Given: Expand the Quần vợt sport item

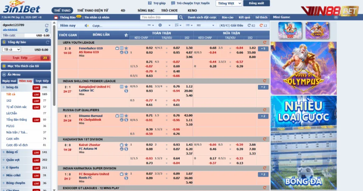Looking at the screenshot, I should click(13, 160).
